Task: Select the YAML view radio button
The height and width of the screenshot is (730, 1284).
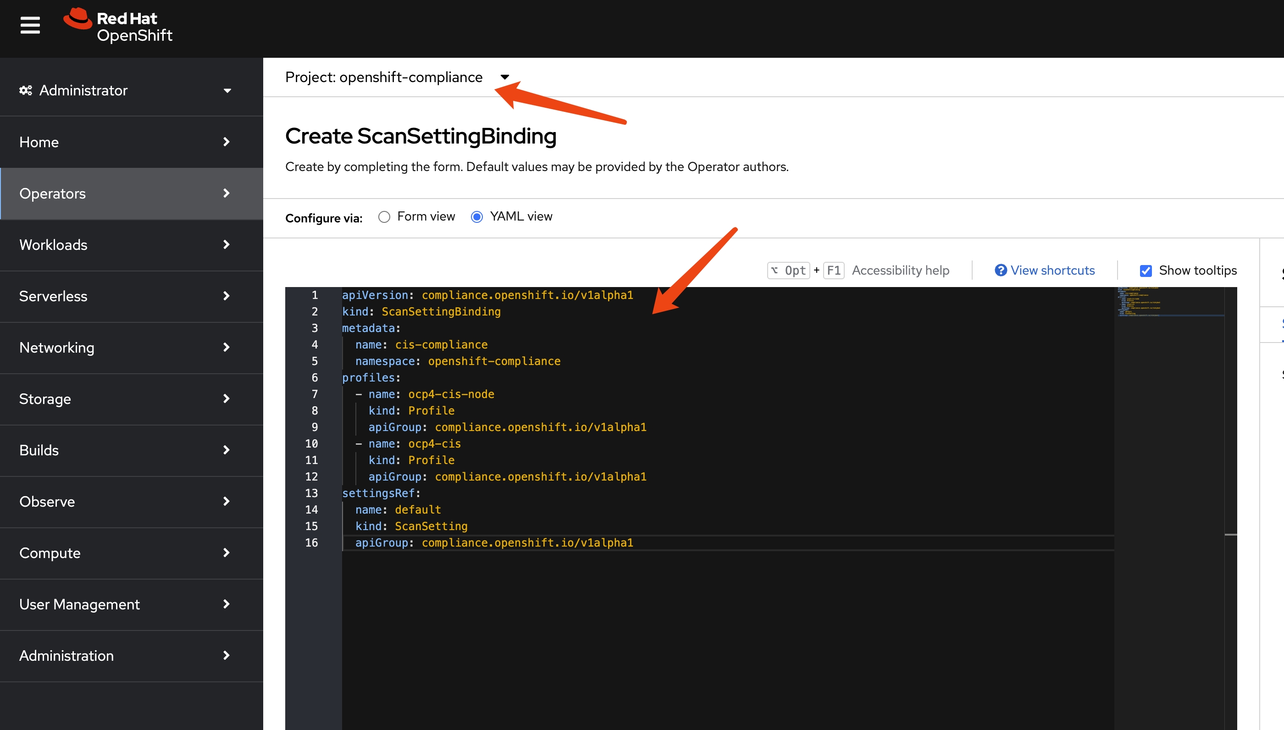Action: [x=477, y=216]
